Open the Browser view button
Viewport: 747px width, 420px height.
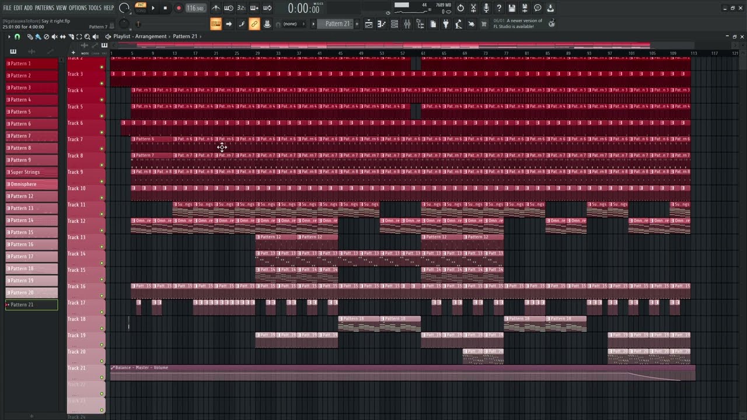[x=420, y=24]
